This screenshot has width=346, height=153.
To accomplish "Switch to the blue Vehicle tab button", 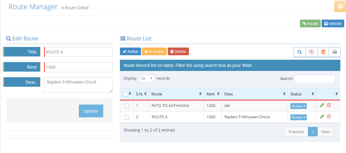I will tap(333, 23).
